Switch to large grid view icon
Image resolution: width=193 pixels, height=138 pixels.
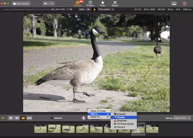click(x=17, y=118)
